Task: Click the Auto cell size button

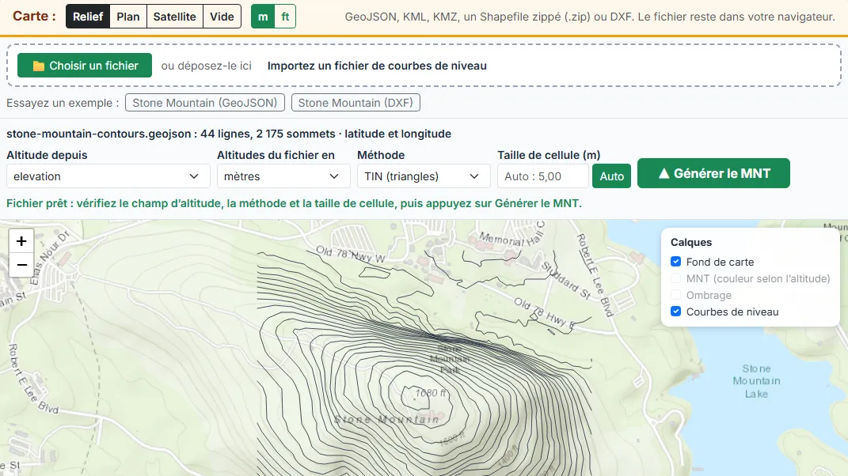Action: [x=612, y=176]
